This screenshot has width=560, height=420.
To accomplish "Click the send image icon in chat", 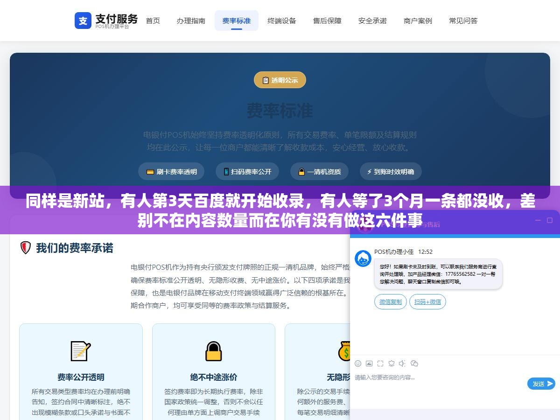I will 369,363.
